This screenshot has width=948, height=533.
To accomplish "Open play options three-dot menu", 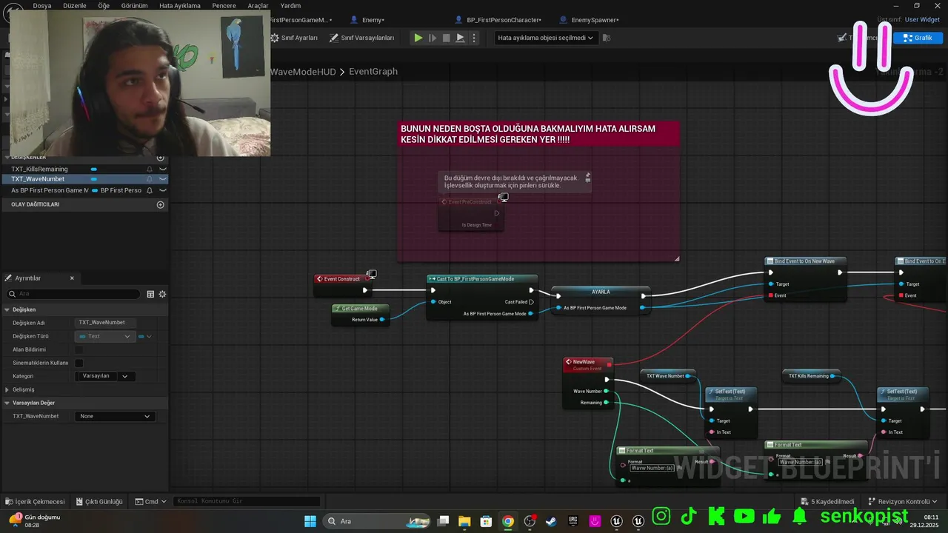I will [x=474, y=38].
